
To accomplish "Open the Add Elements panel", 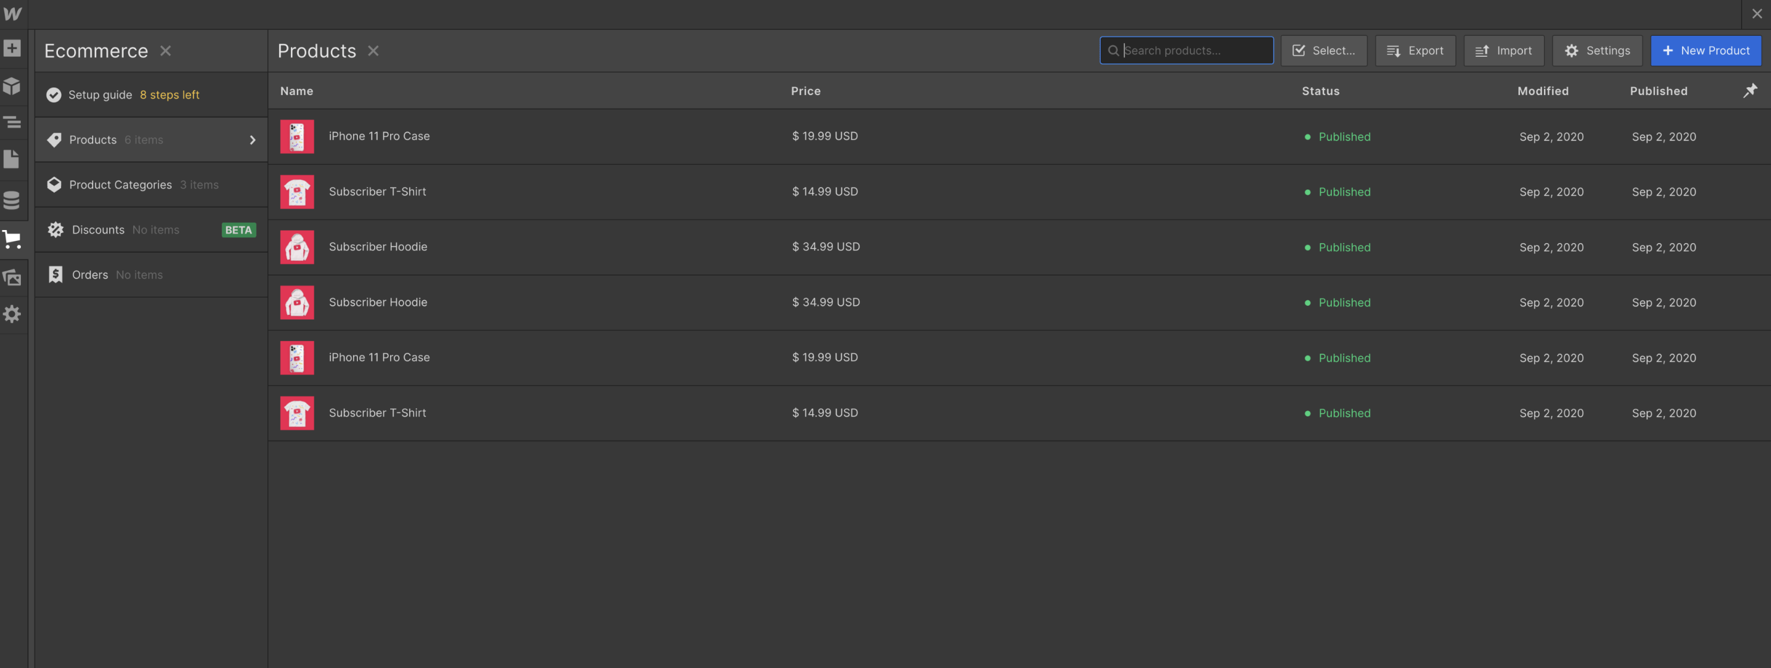I will 13,48.
